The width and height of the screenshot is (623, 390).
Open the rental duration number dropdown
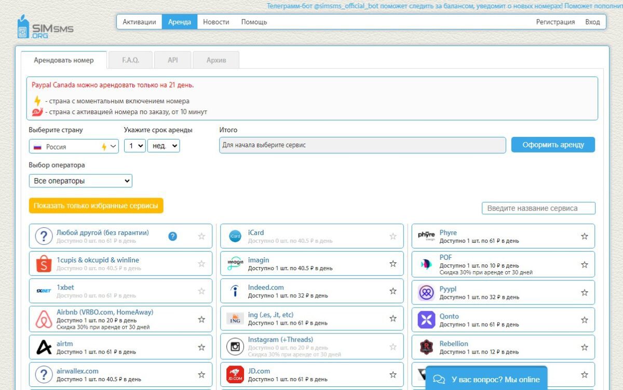point(135,146)
